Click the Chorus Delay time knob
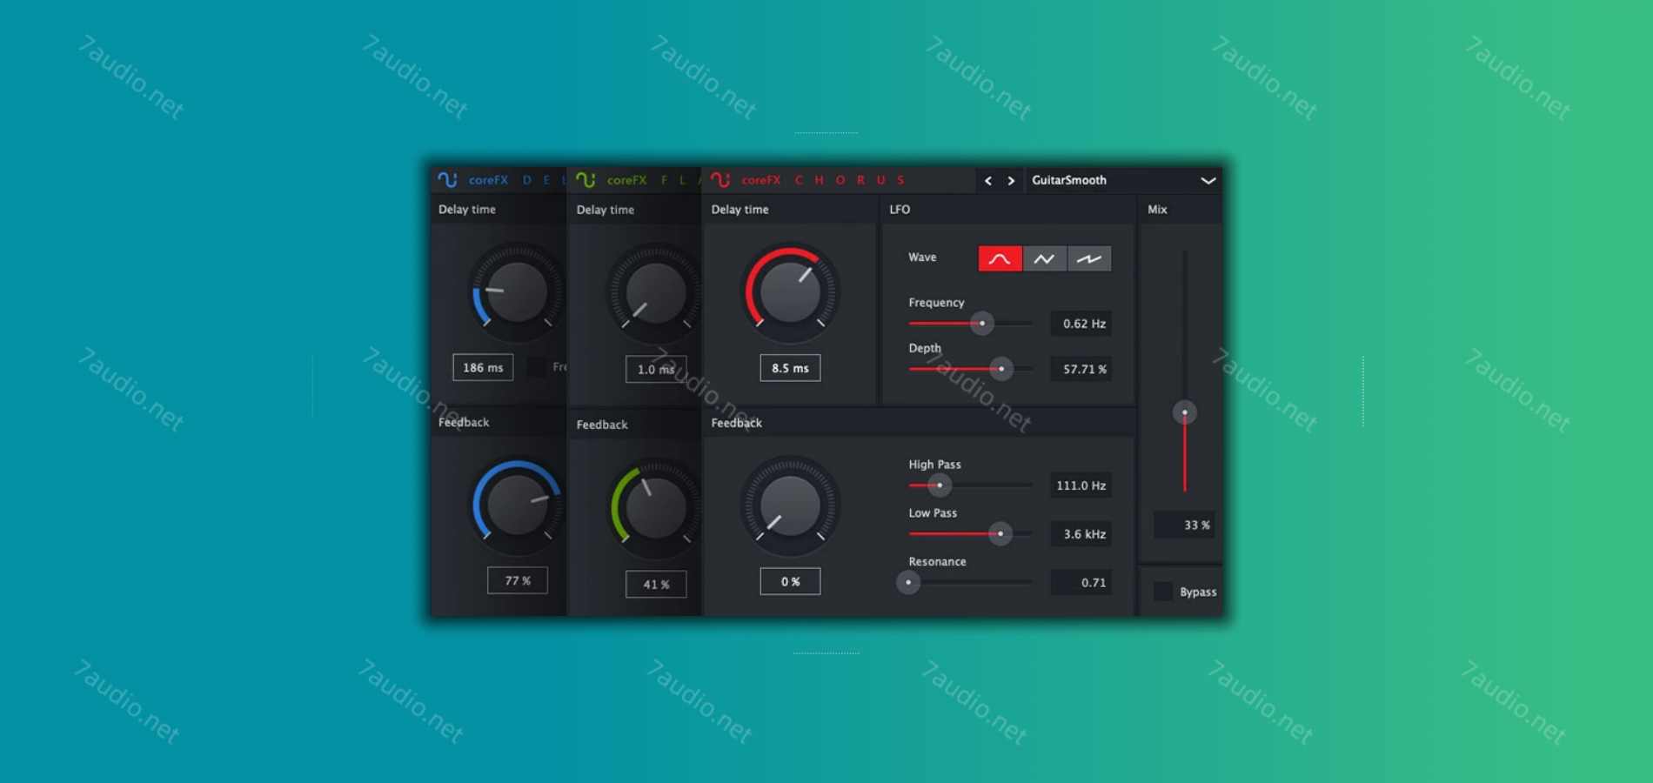Viewport: 1653px width, 783px height. click(790, 292)
